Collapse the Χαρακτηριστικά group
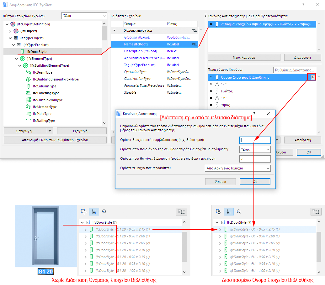 114,30
